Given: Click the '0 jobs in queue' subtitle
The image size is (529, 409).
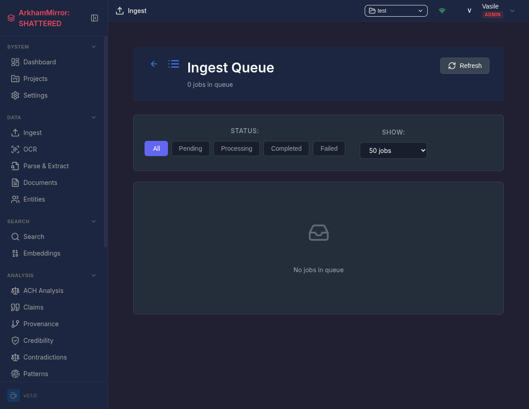Looking at the screenshot, I should 210,85.
